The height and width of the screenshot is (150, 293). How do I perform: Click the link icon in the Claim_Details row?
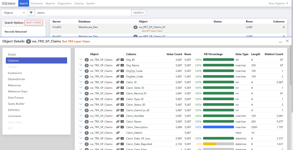(x=118, y=133)
